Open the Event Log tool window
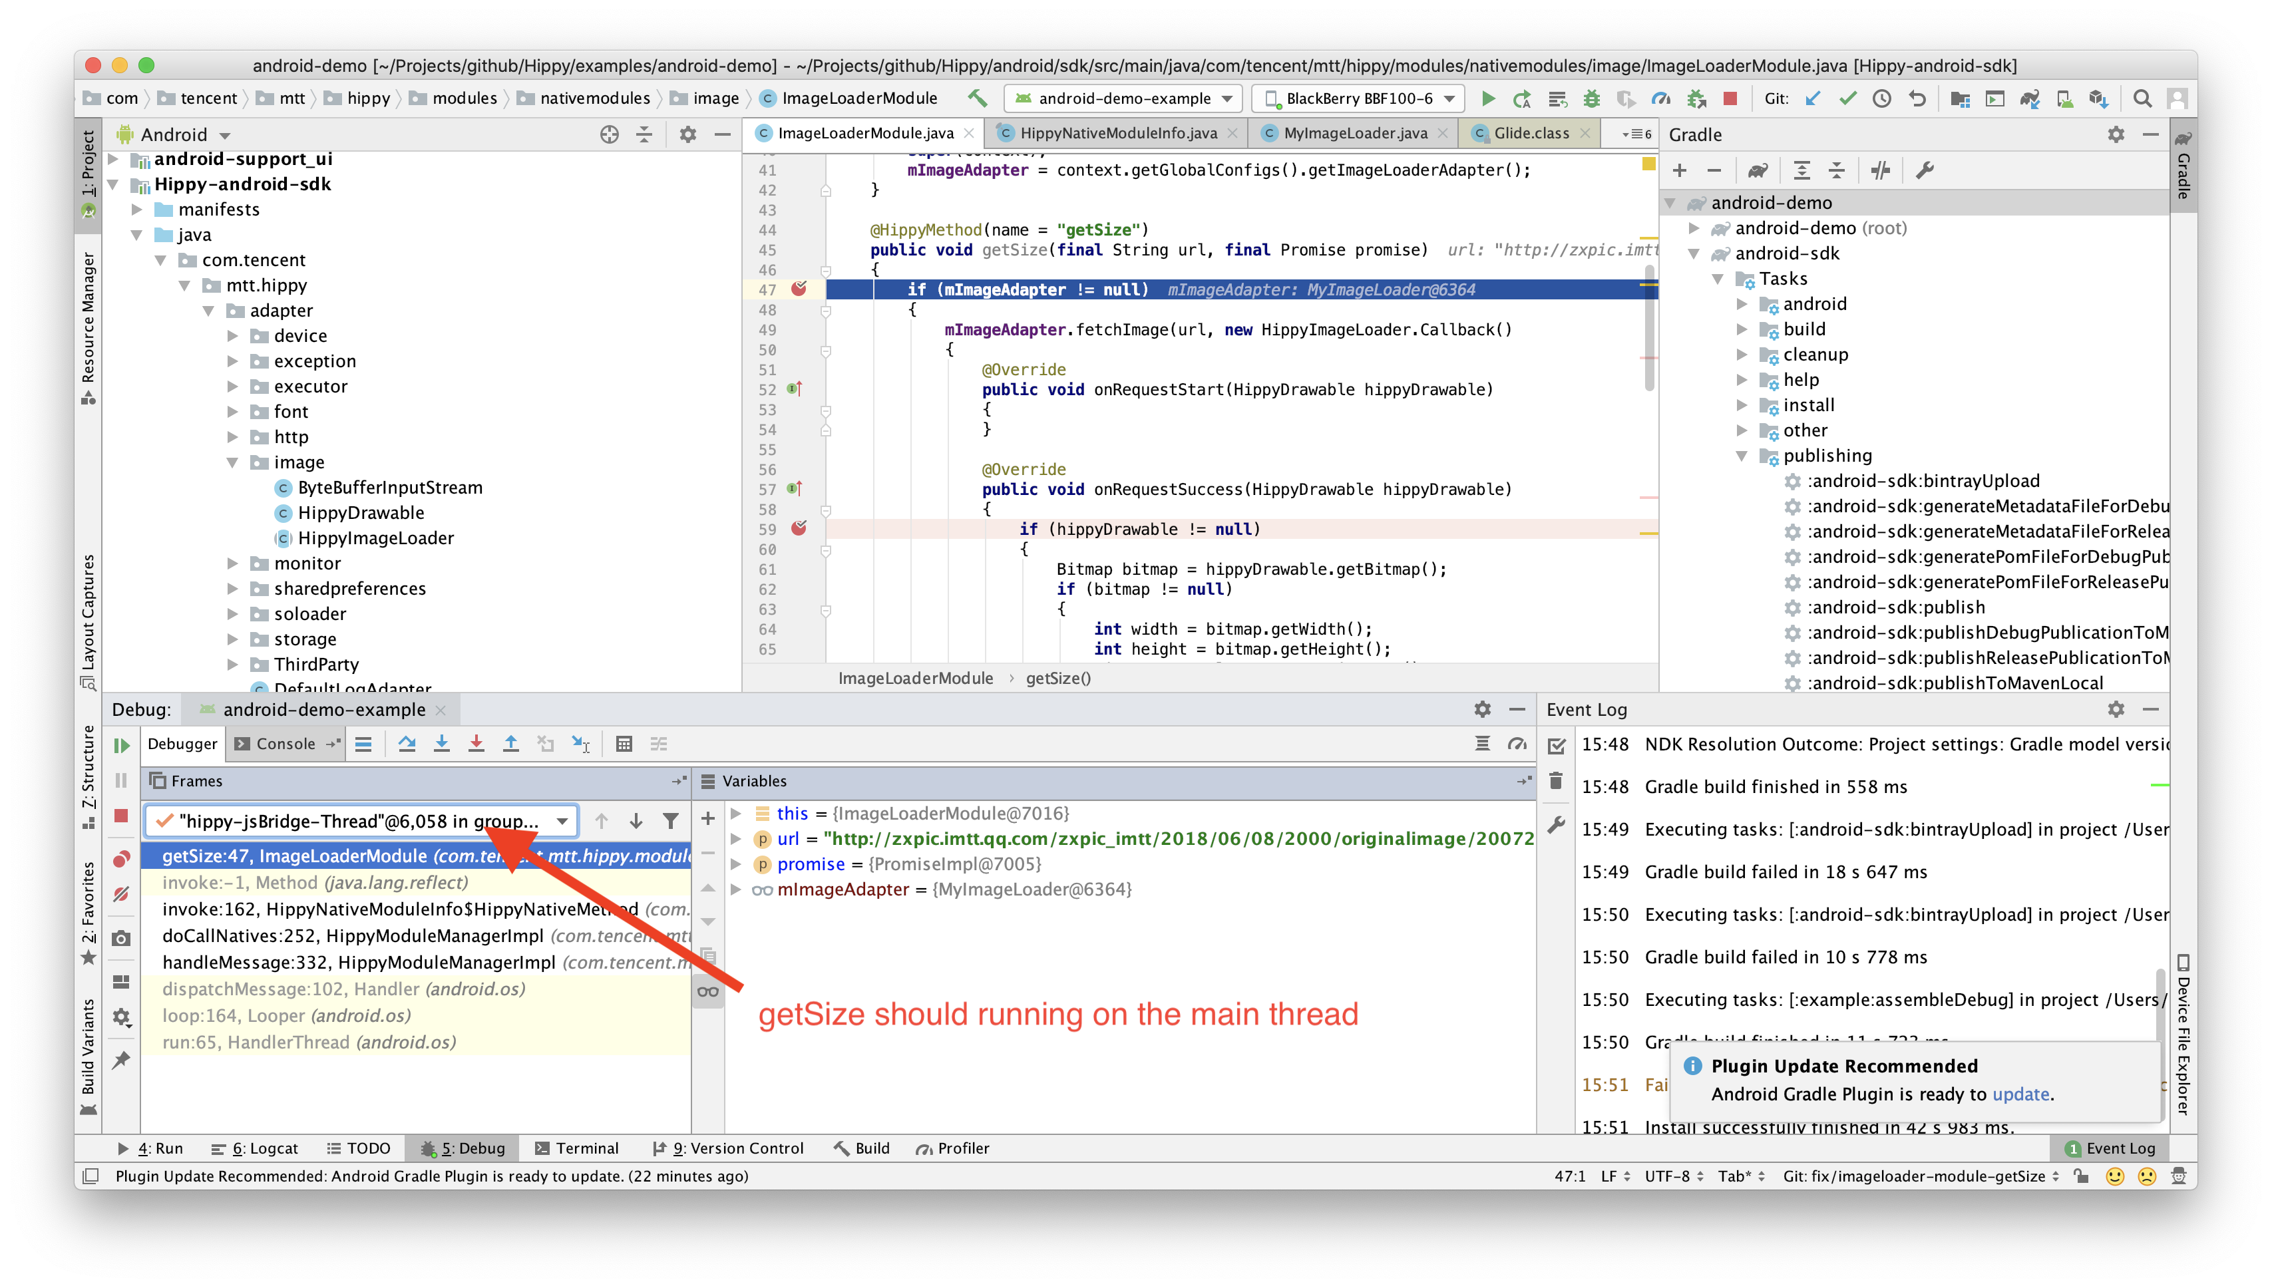 (x=2112, y=1148)
